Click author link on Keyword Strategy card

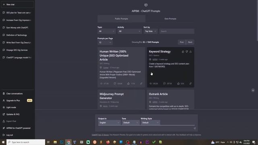coord(155,60)
